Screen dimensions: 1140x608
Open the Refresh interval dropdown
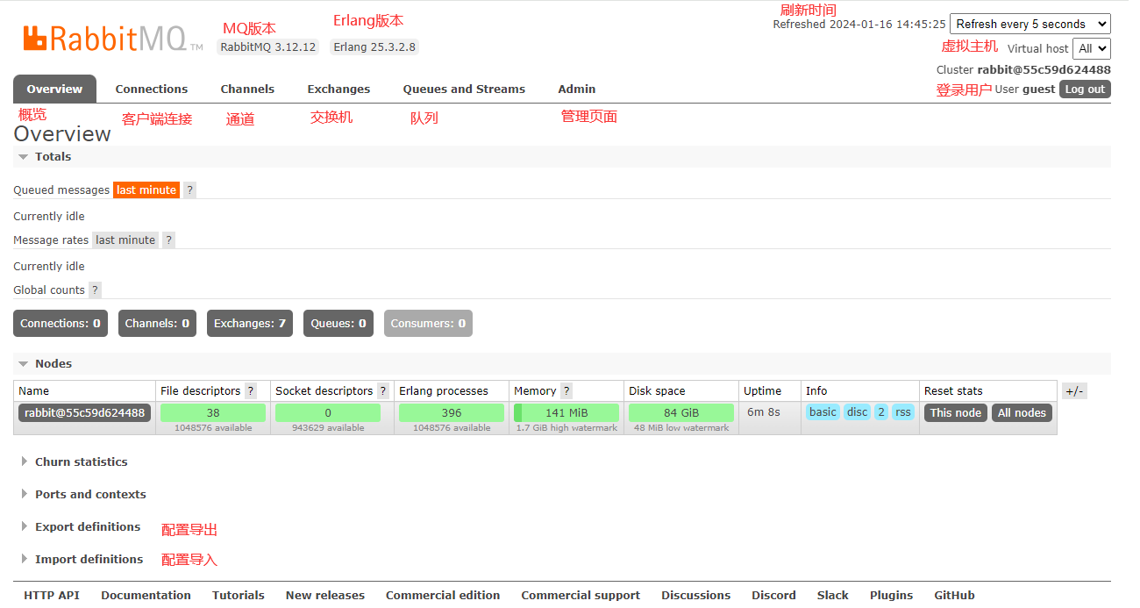1030,24
